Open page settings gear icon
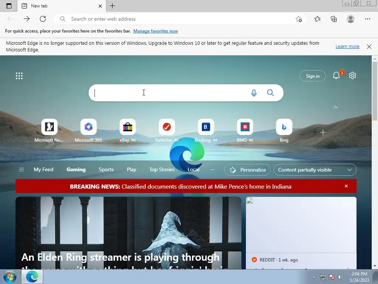378x284 pixels. click(x=353, y=75)
